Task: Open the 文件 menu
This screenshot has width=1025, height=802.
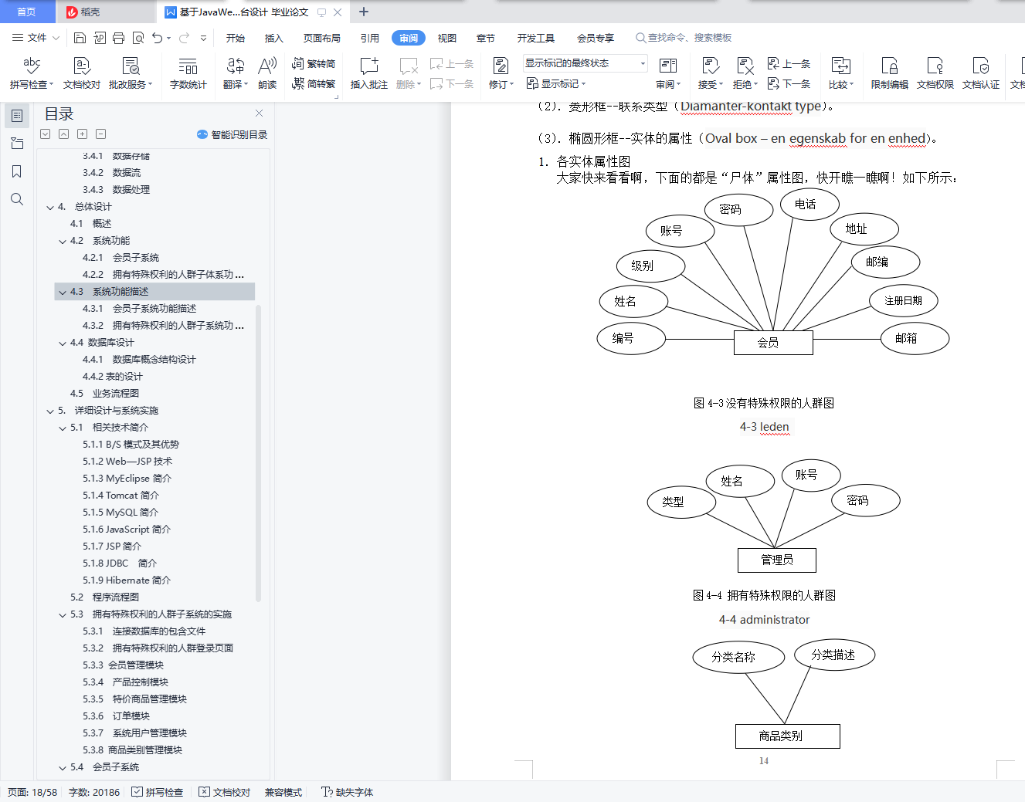Action: 36,38
